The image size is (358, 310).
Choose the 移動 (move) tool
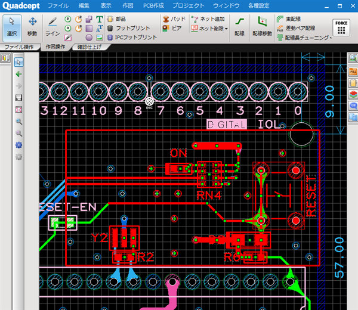pos(32,27)
